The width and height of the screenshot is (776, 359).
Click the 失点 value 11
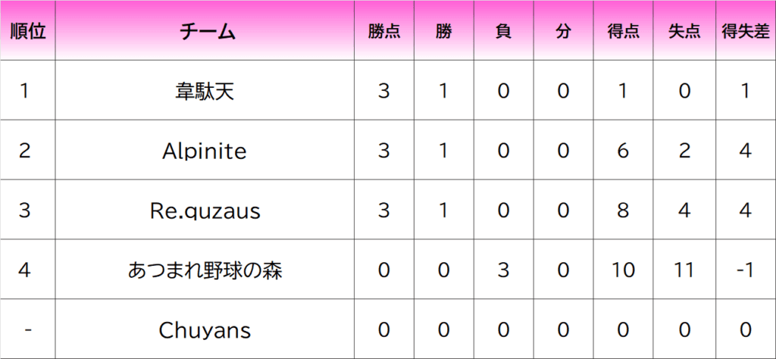(684, 270)
